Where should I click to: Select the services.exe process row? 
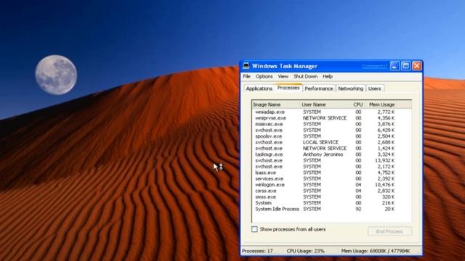click(x=331, y=178)
